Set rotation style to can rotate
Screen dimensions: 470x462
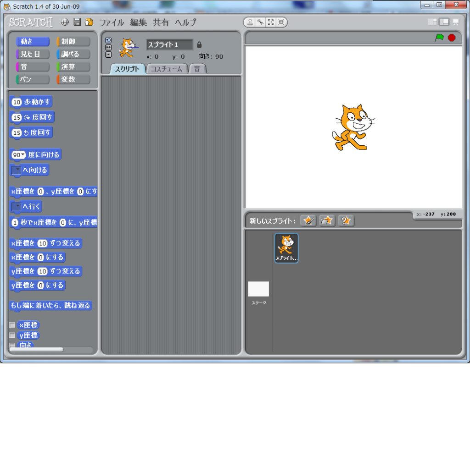[x=108, y=40]
